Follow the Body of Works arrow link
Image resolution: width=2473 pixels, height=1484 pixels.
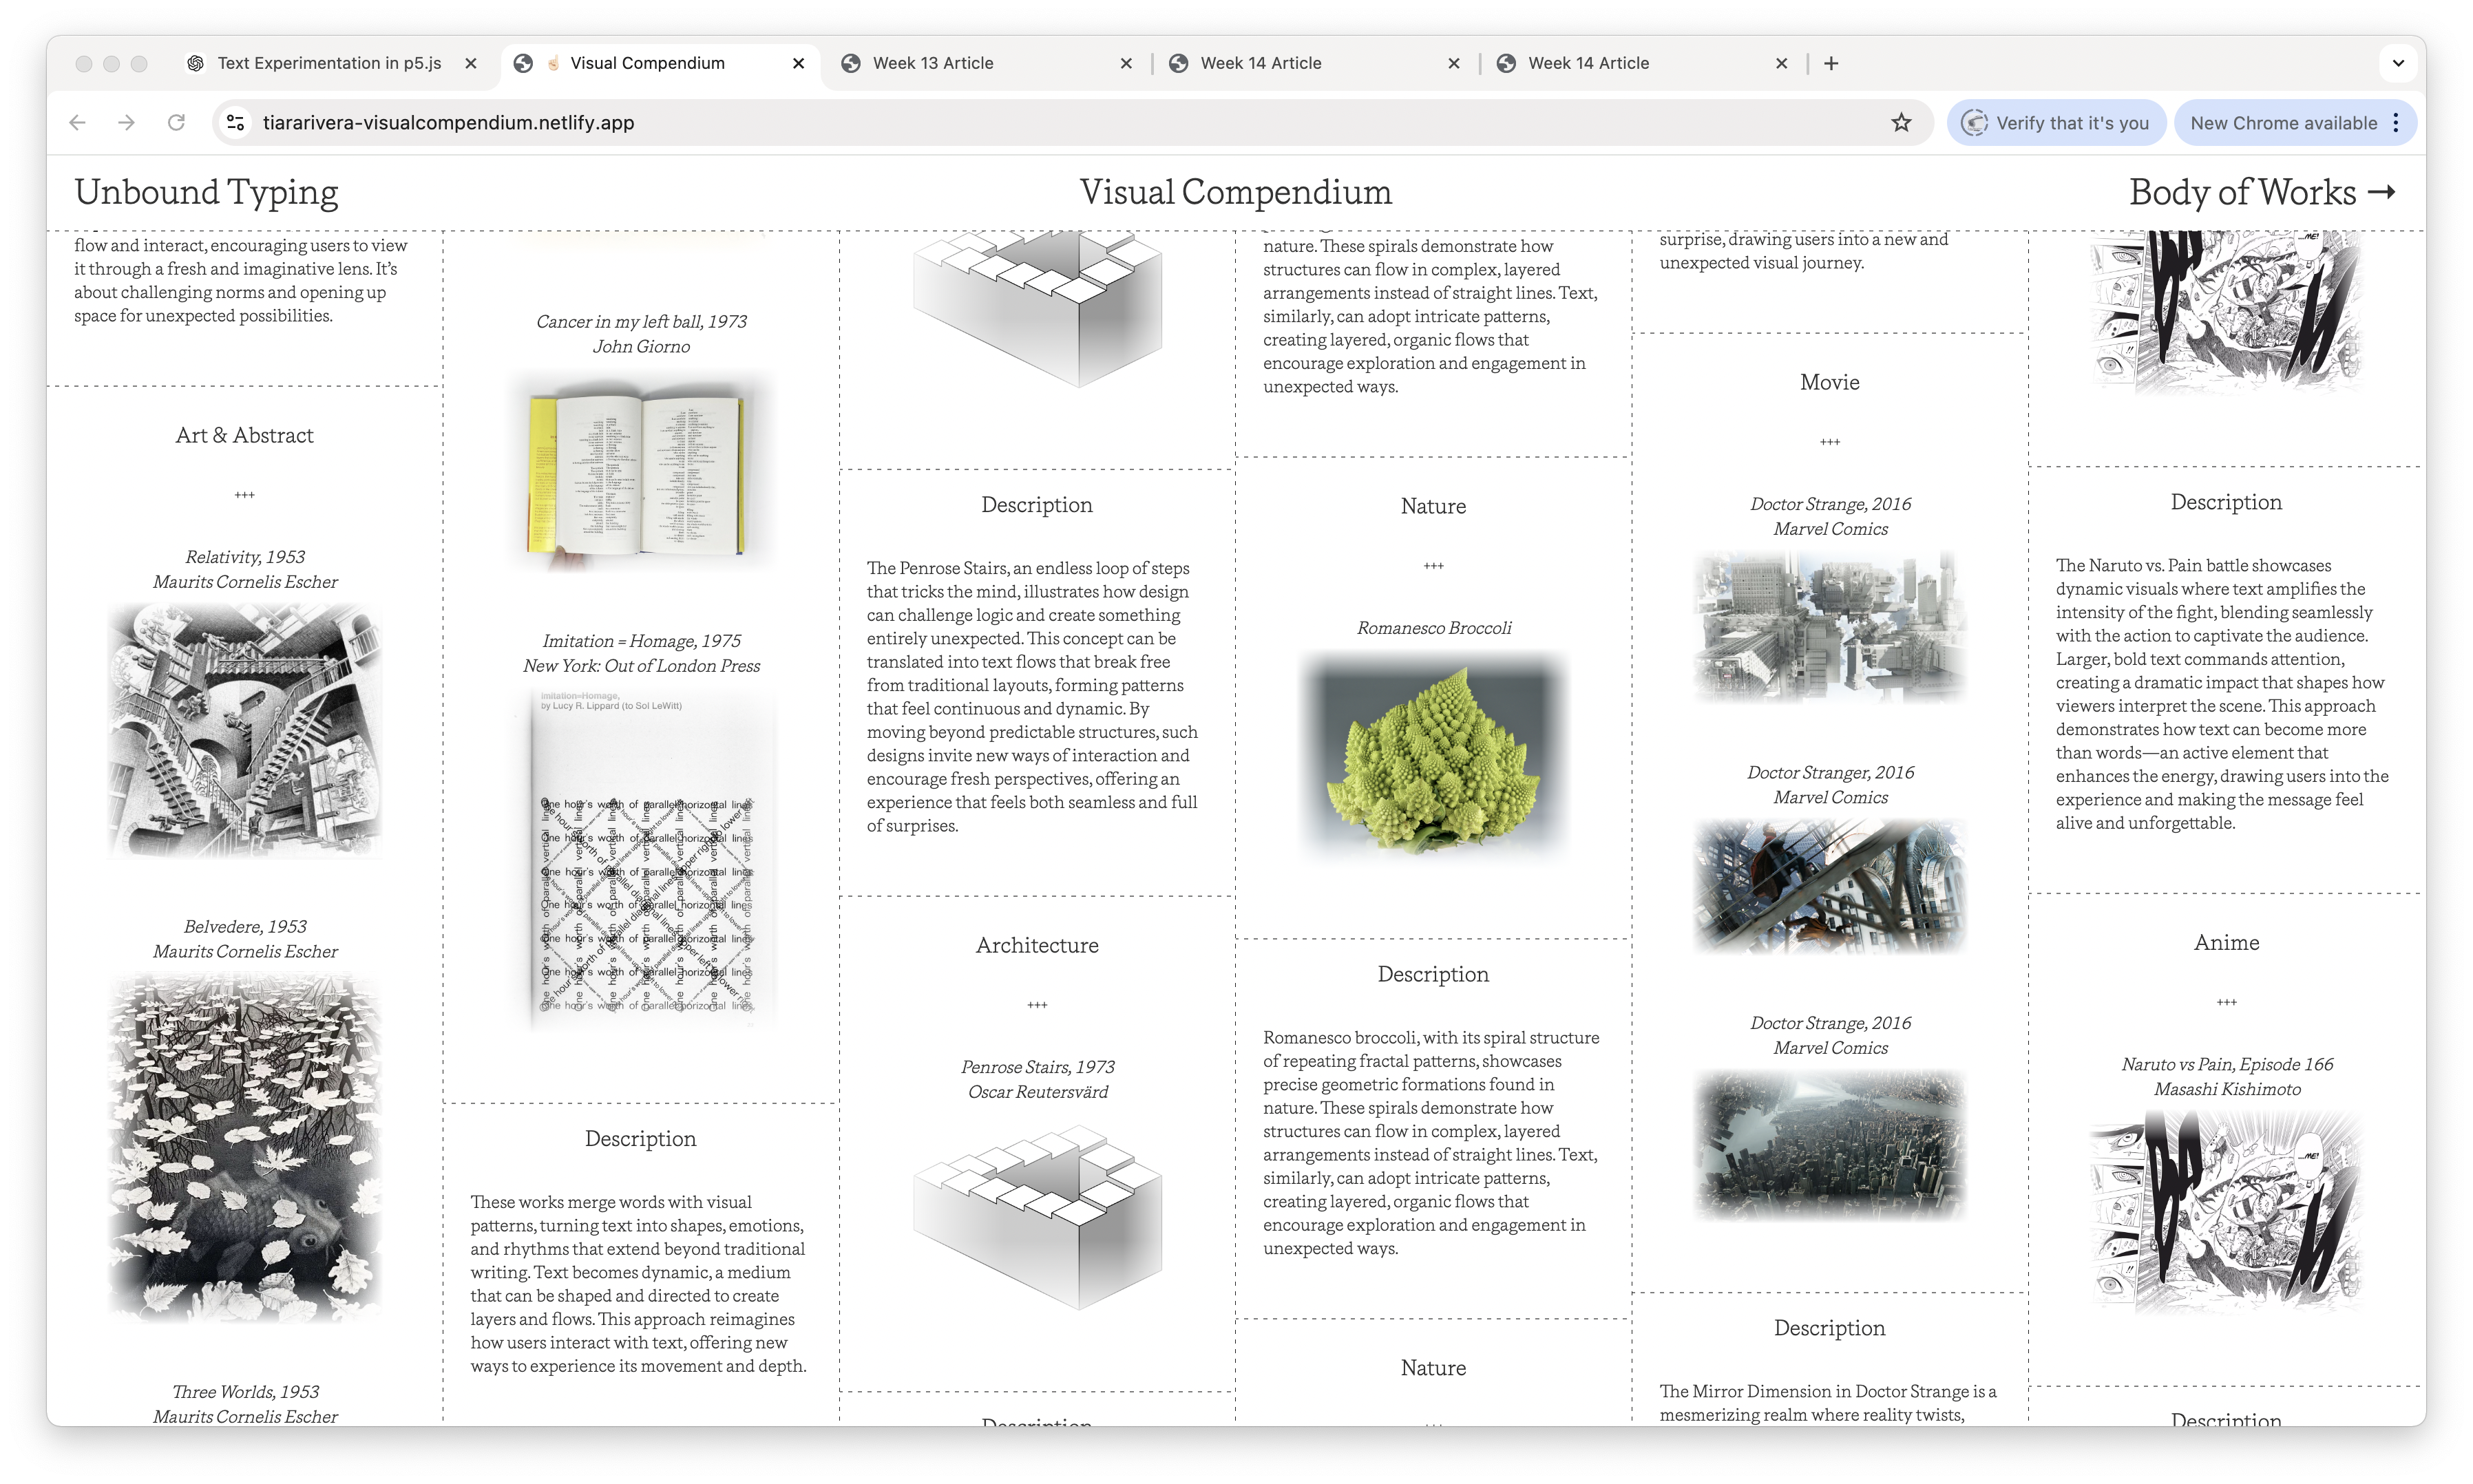click(x=2263, y=192)
